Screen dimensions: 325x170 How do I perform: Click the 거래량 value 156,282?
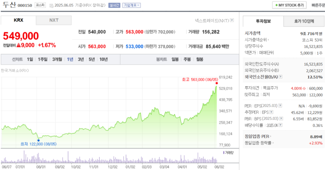coord(210,32)
